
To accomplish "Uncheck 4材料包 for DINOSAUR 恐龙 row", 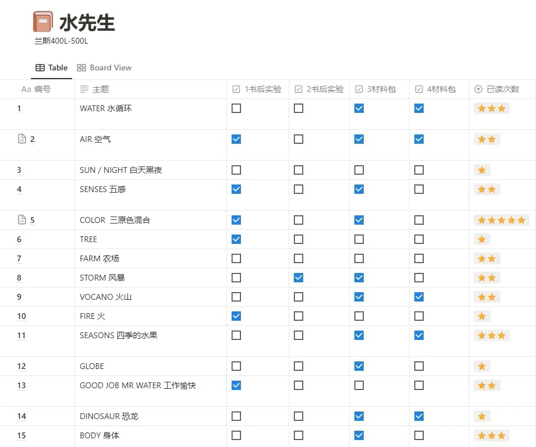I will click(419, 416).
